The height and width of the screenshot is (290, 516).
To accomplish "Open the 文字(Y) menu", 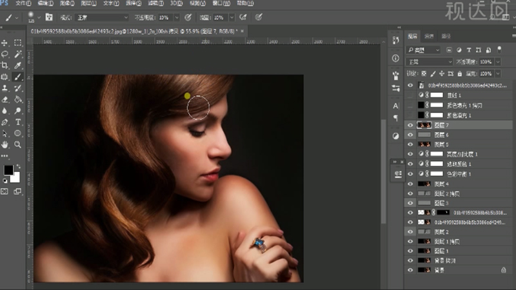I will click(111, 3).
